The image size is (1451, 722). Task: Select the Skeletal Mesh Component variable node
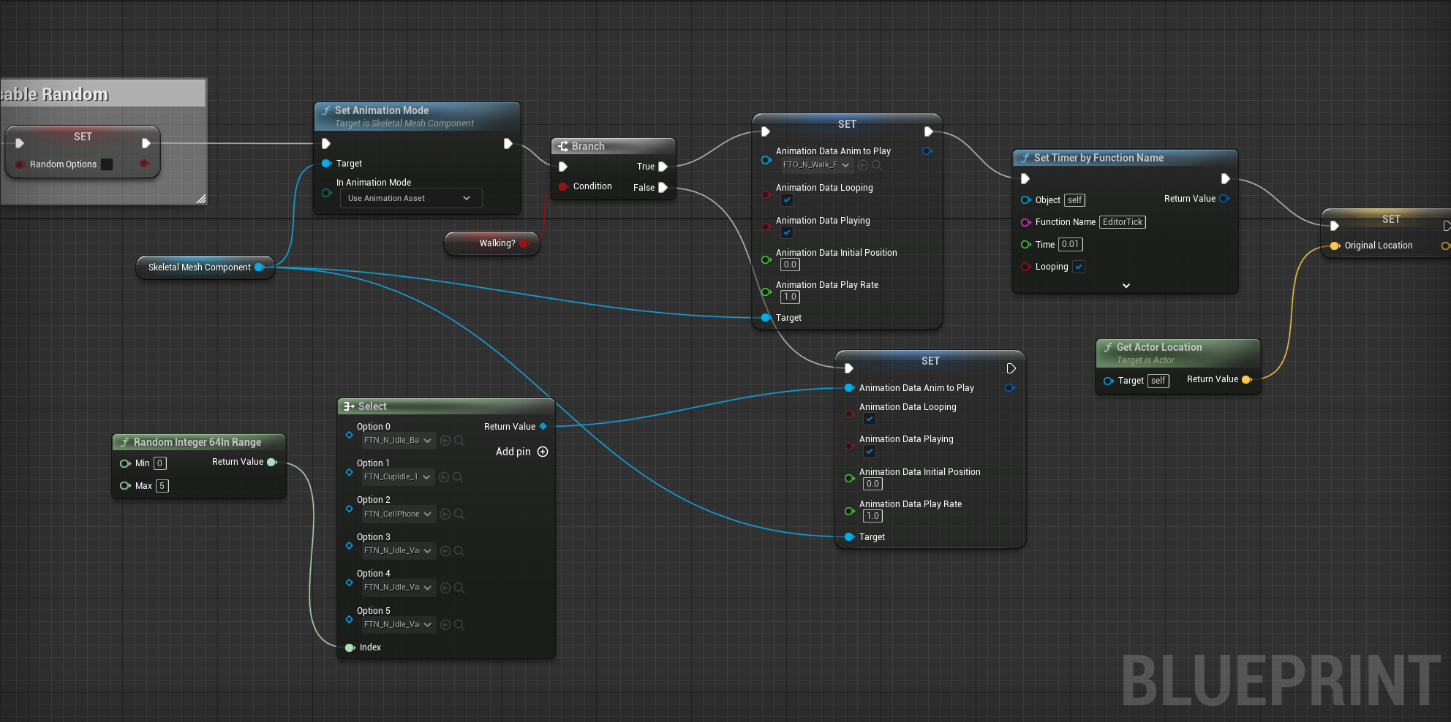[x=199, y=267]
